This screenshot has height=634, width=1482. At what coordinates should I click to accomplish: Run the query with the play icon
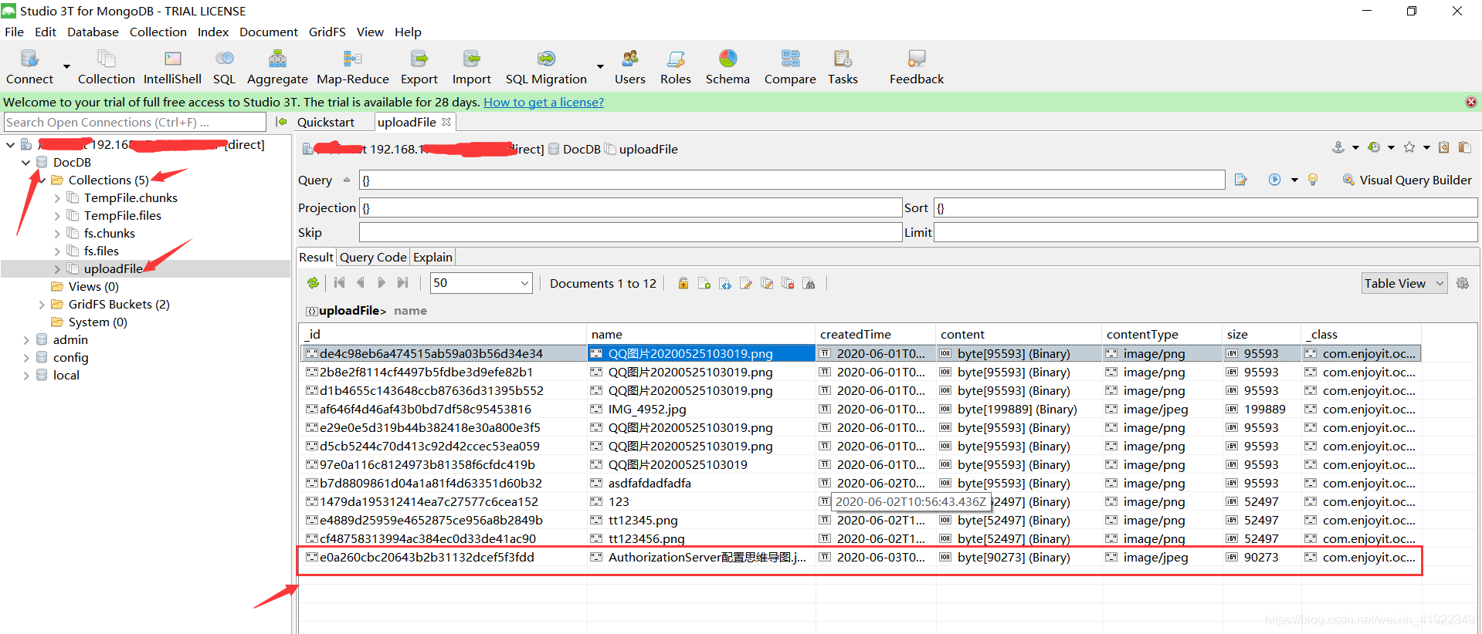(1274, 180)
